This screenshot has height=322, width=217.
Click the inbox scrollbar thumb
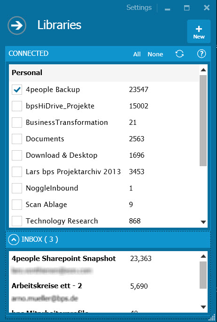[203, 275]
